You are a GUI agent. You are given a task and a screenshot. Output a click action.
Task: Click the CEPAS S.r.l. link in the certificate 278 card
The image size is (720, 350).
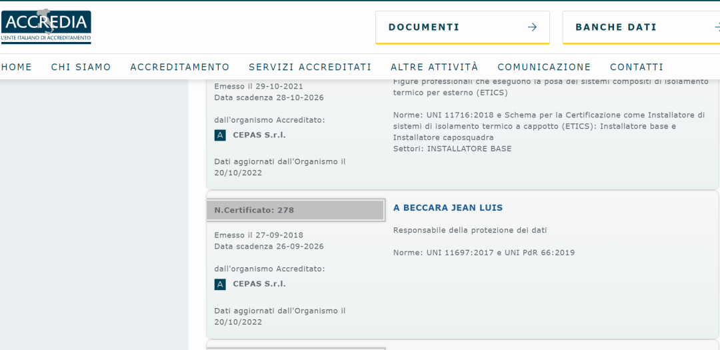[259, 284]
